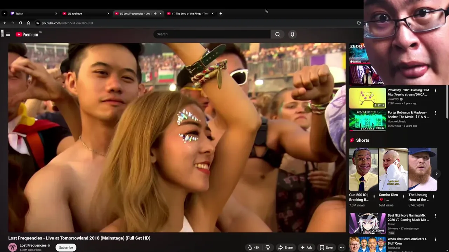Image resolution: width=449 pixels, height=252 pixels.
Task: Play The Unsung Hero short
Action: [423, 169]
